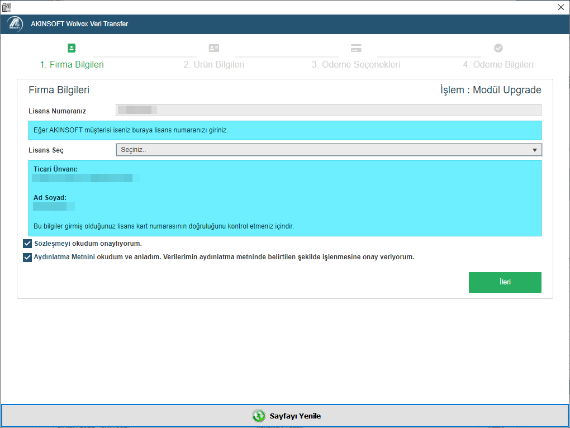Open the Aydınlatma Metnini link
This screenshot has height=428, width=570.
tap(64, 257)
